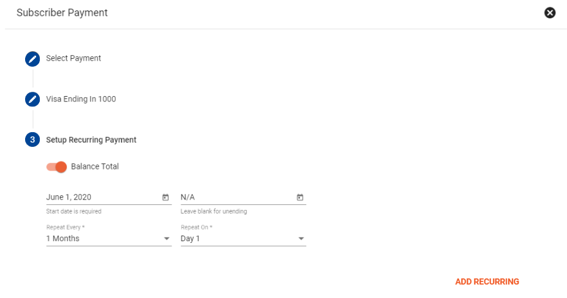Click the Balance Total label
Viewport: 567px width, 298px height.
coord(95,166)
